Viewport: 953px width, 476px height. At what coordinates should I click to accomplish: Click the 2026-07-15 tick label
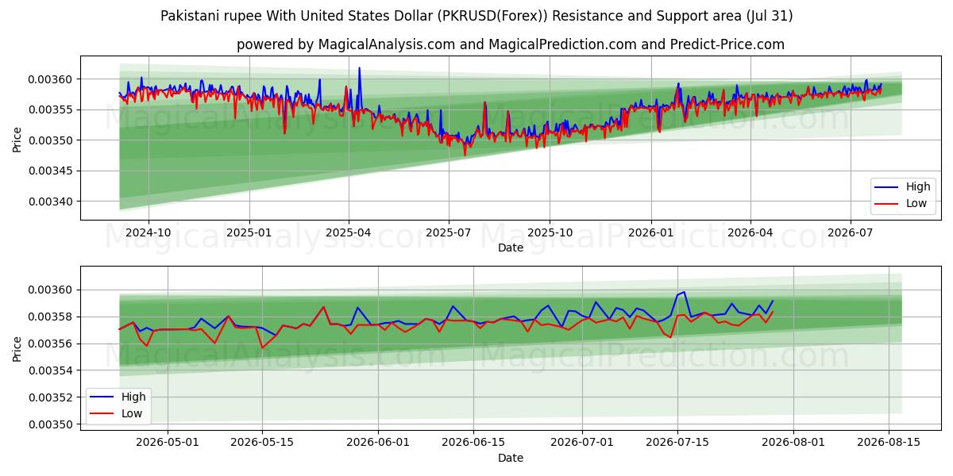[677, 443]
